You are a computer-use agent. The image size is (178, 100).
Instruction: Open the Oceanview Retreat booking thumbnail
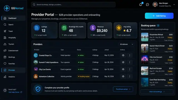click(145, 37)
